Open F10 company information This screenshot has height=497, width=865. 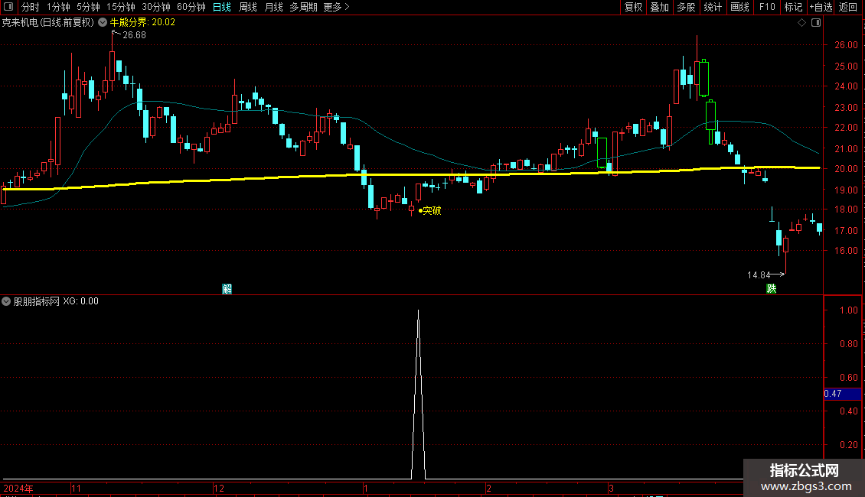pyautogui.click(x=767, y=7)
